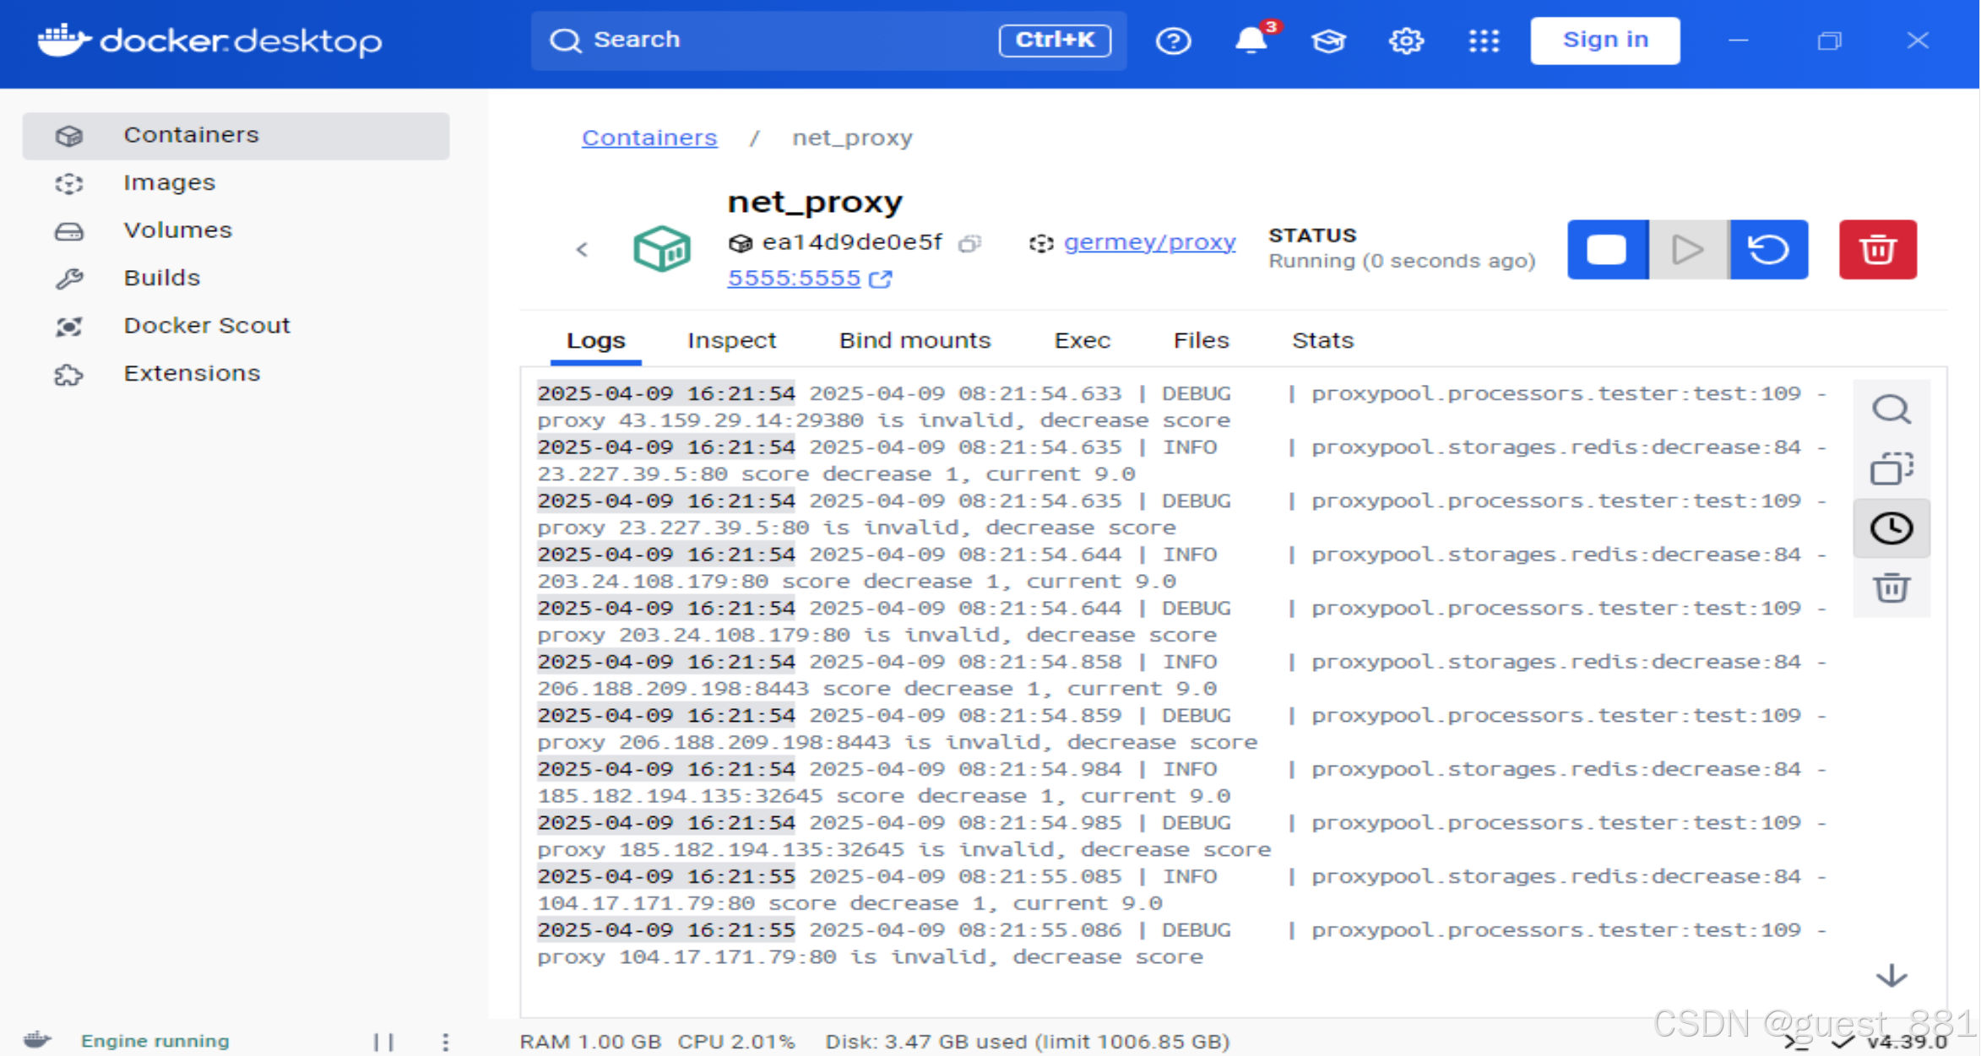Toggle log timestamps clock button
1981x1056 pixels.
pos(1891,528)
